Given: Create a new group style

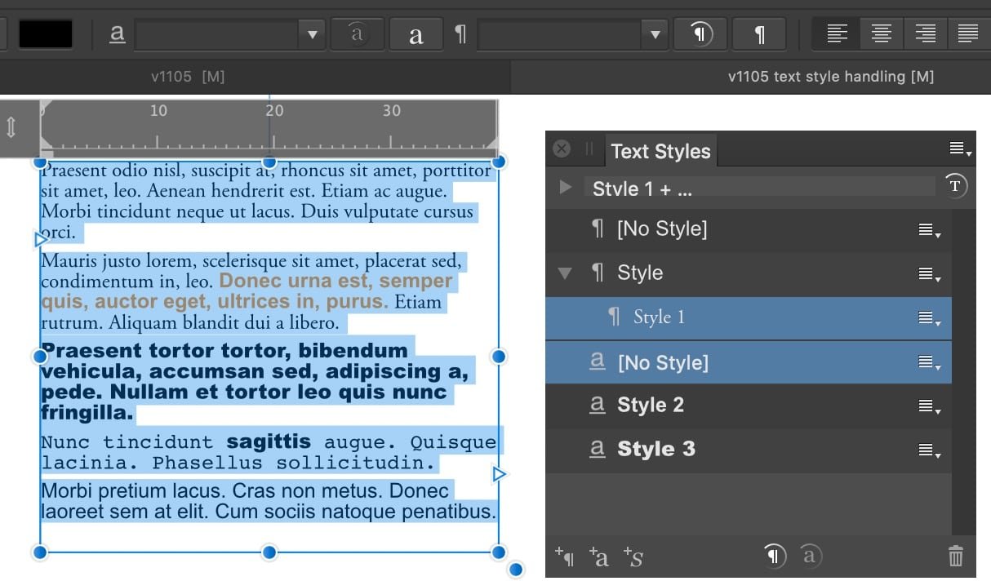Looking at the screenshot, I should coord(633,557).
